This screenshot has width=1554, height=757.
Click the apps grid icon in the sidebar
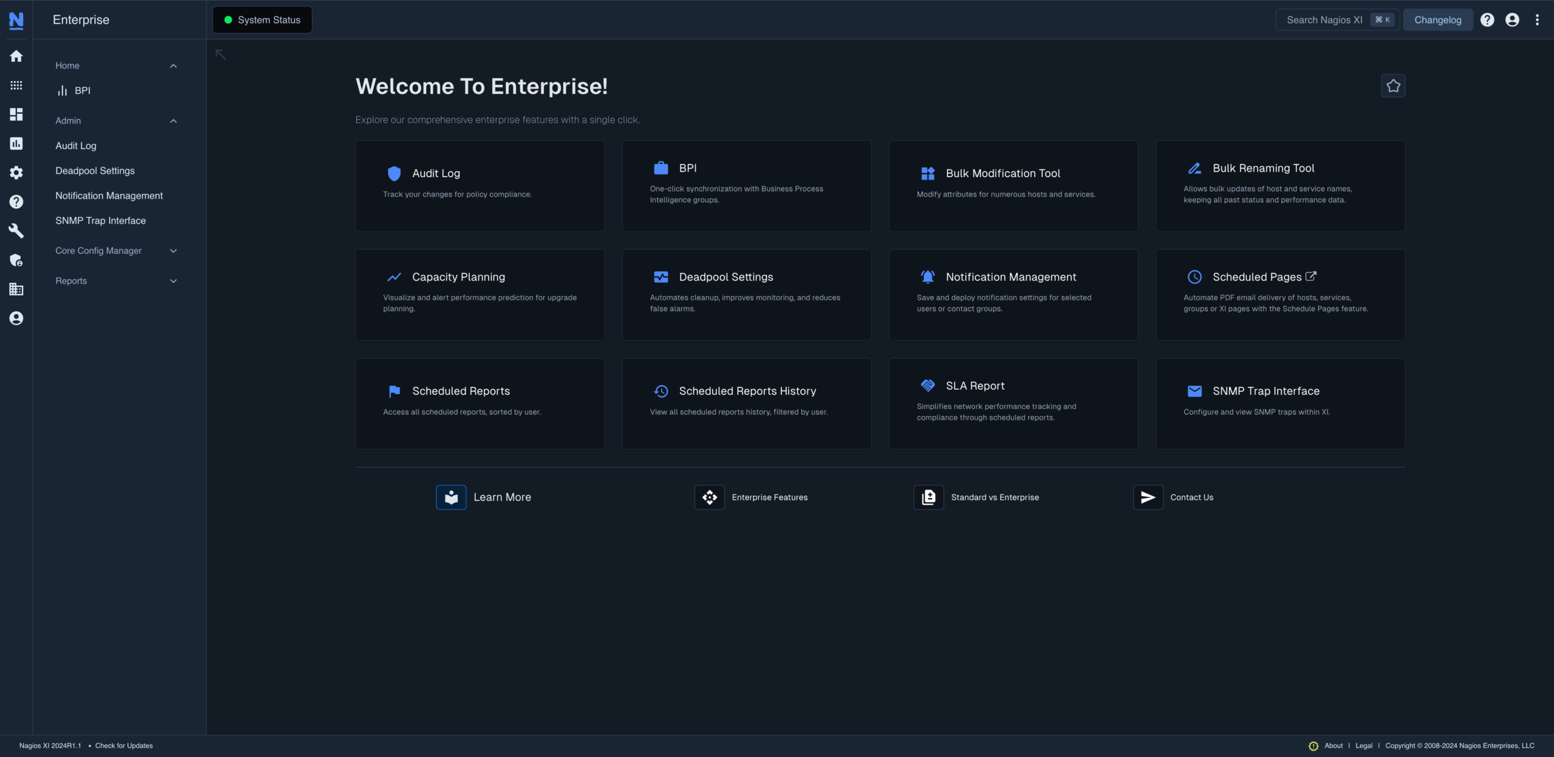pyautogui.click(x=16, y=85)
